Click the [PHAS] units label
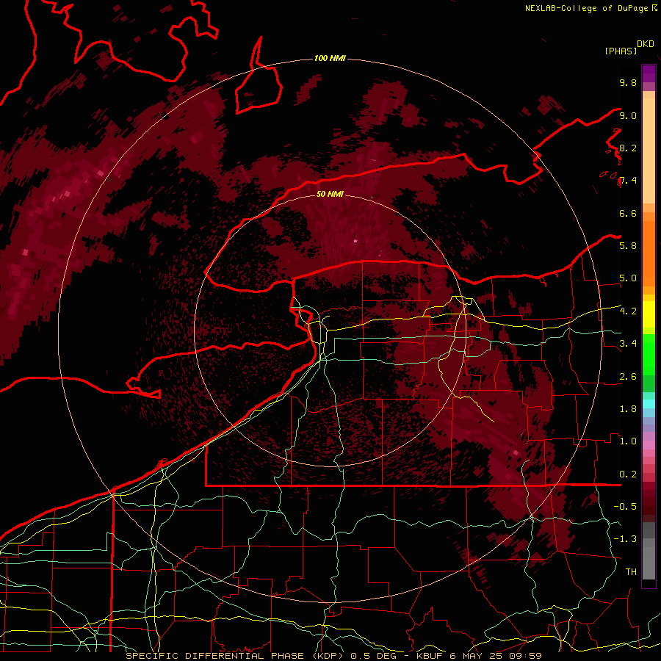The width and height of the screenshot is (661, 661). pos(621,51)
